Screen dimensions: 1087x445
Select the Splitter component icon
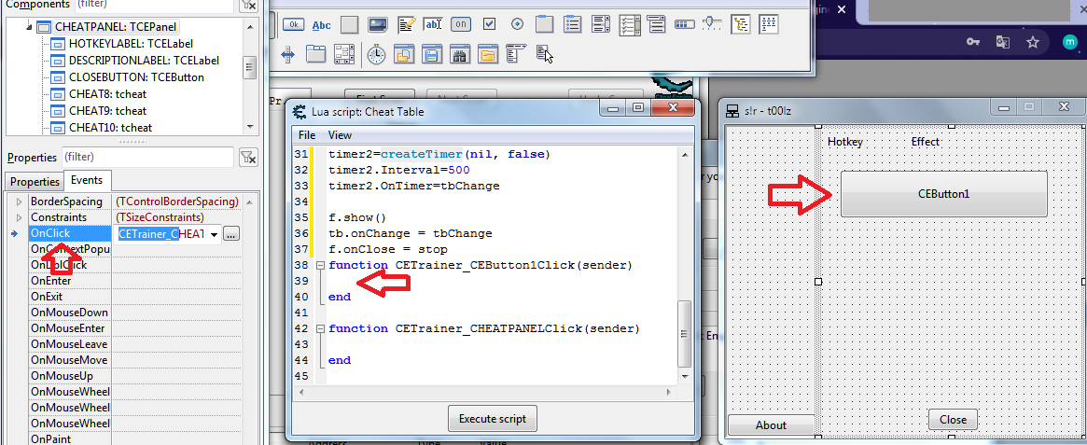(x=287, y=54)
